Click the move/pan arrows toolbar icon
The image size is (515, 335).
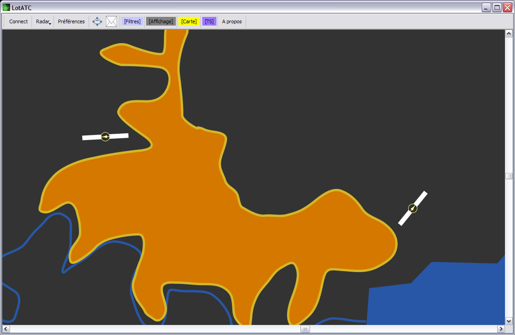(97, 21)
